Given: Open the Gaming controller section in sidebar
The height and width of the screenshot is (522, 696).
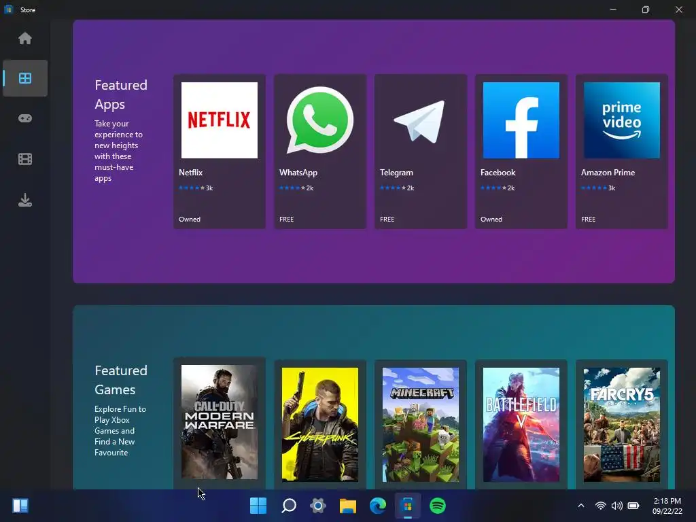Looking at the screenshot, I should click(x=25, y=118).
